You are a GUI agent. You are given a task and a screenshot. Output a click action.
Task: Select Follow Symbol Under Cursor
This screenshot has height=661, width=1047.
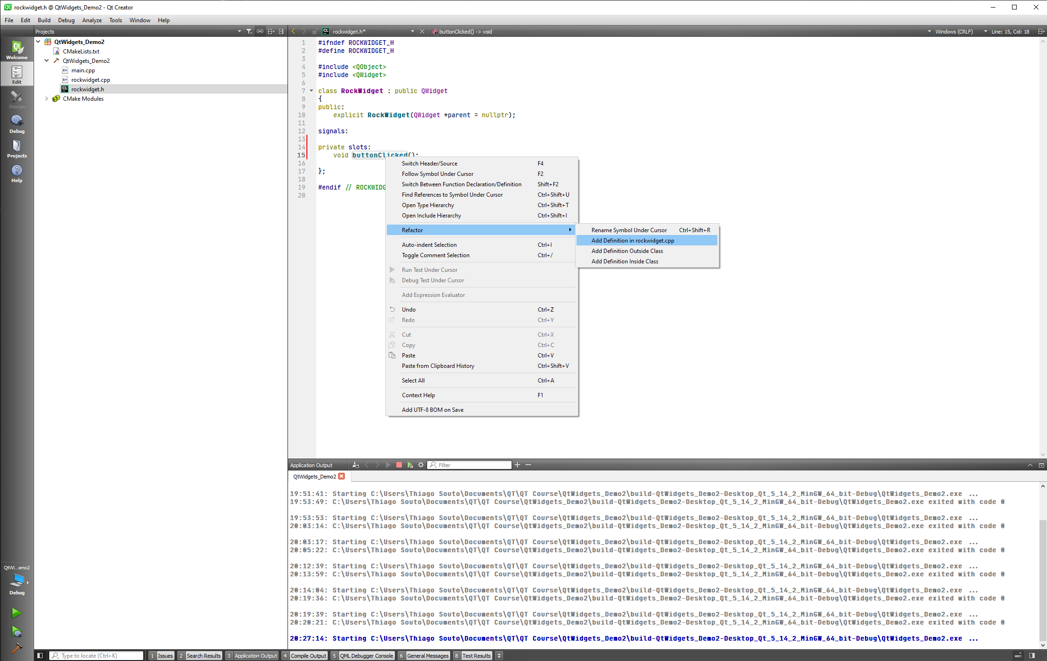(x=482, y=174)
